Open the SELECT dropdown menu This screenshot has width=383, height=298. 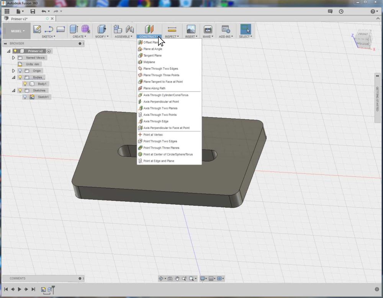point(246,37)
